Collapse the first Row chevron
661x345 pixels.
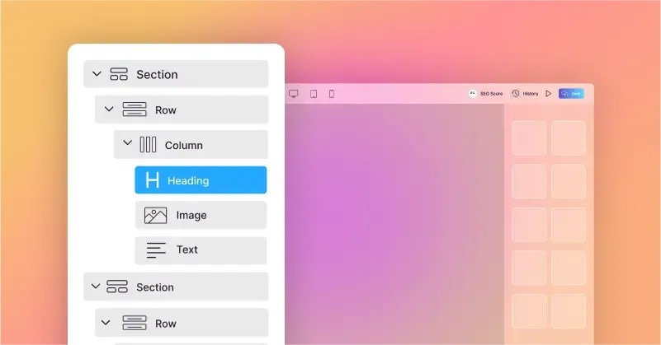tap(109, 110)
